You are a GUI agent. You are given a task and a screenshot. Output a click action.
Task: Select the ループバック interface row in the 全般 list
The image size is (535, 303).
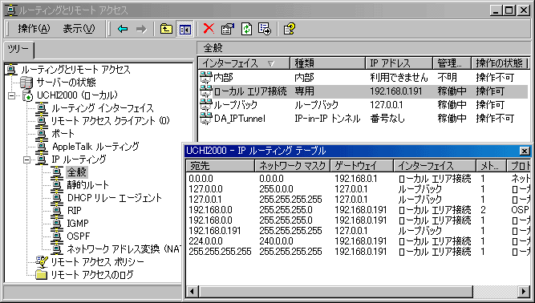[x=363, y=105]
